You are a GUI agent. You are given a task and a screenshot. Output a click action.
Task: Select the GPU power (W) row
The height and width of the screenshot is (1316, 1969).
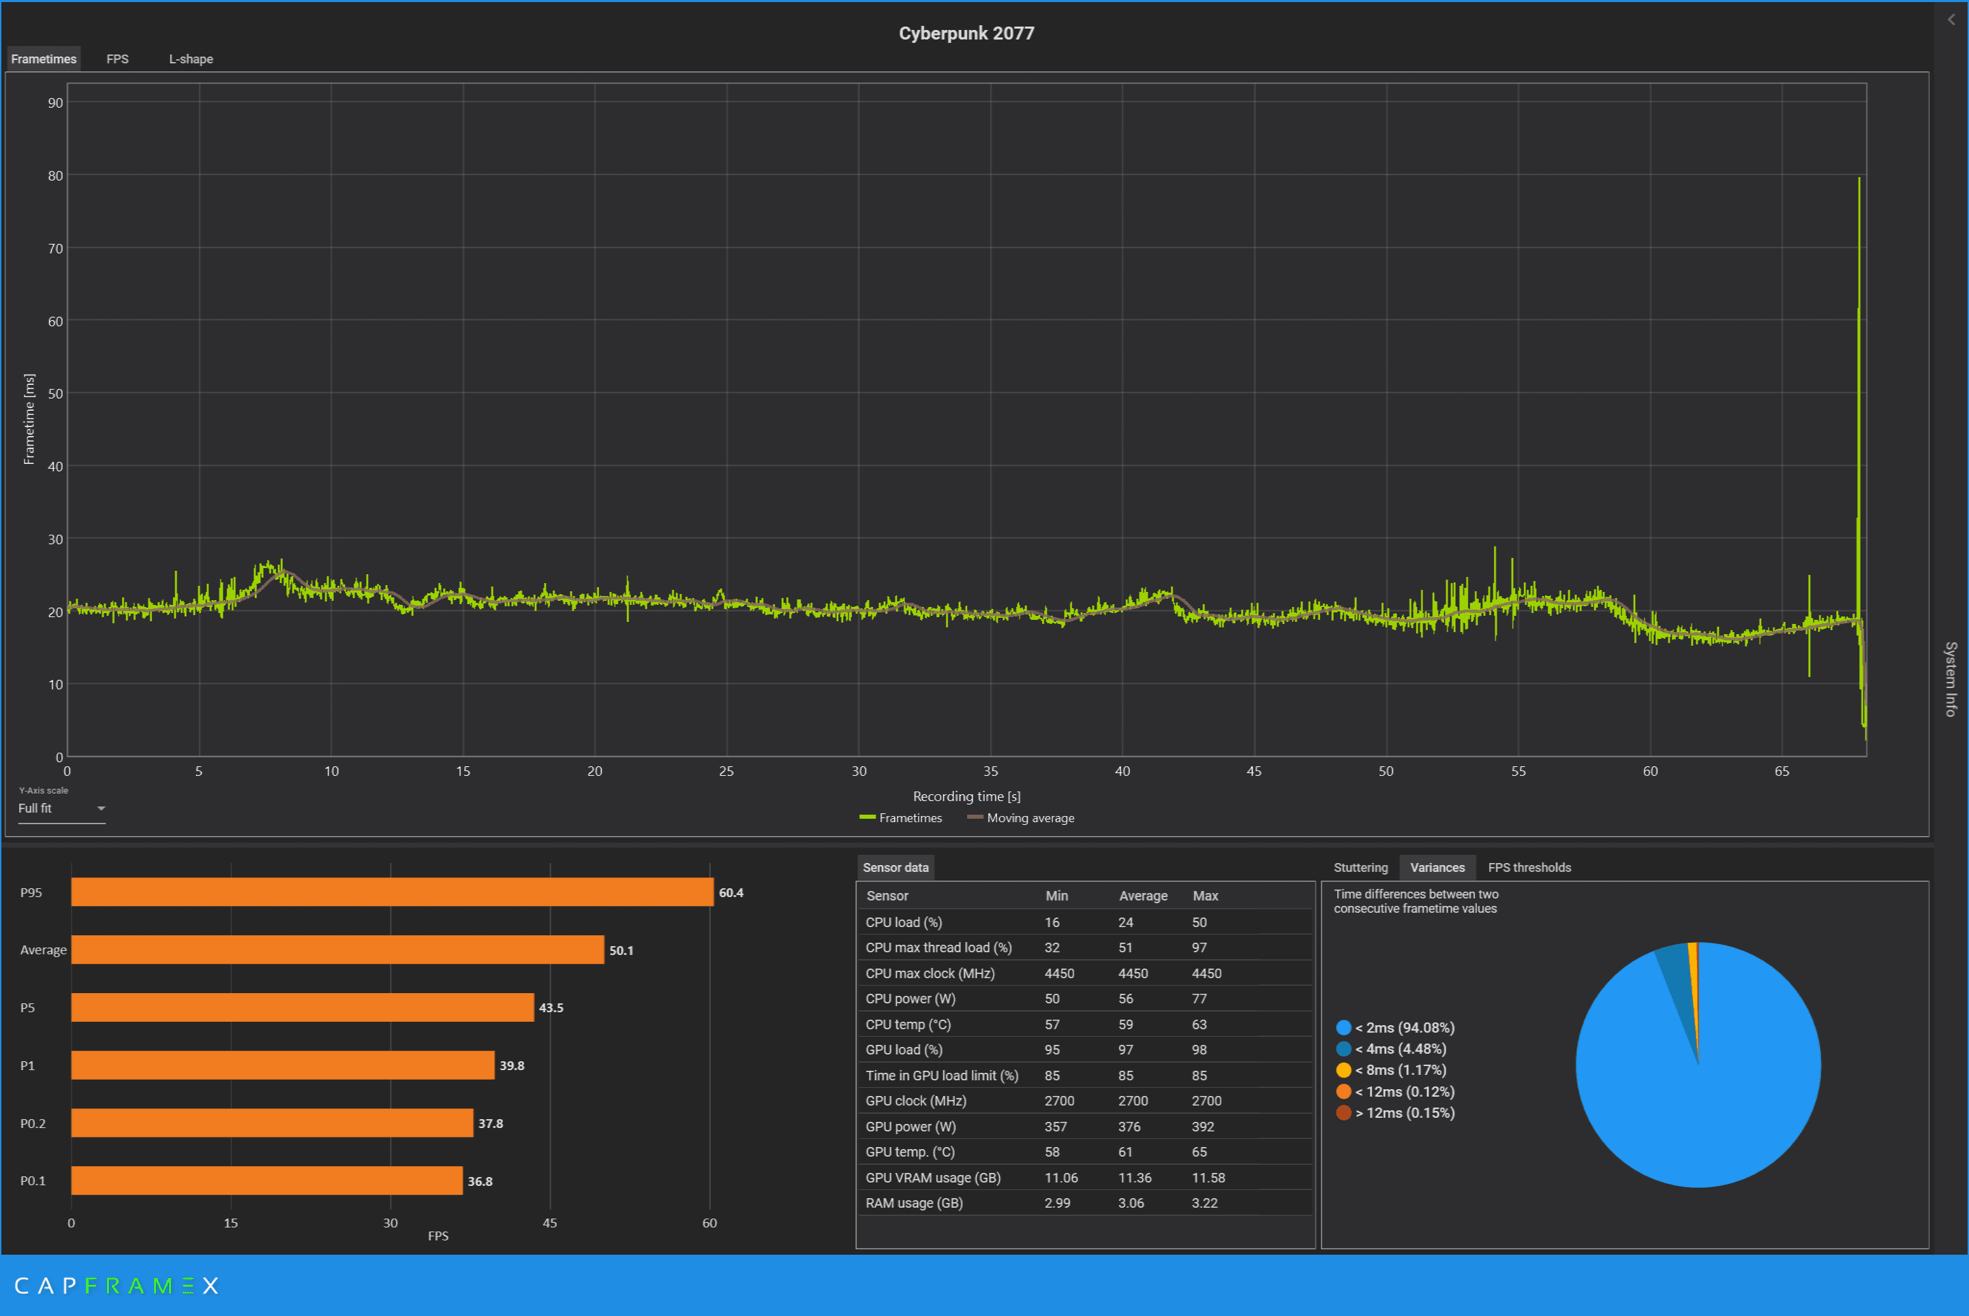point(1085,1127)
